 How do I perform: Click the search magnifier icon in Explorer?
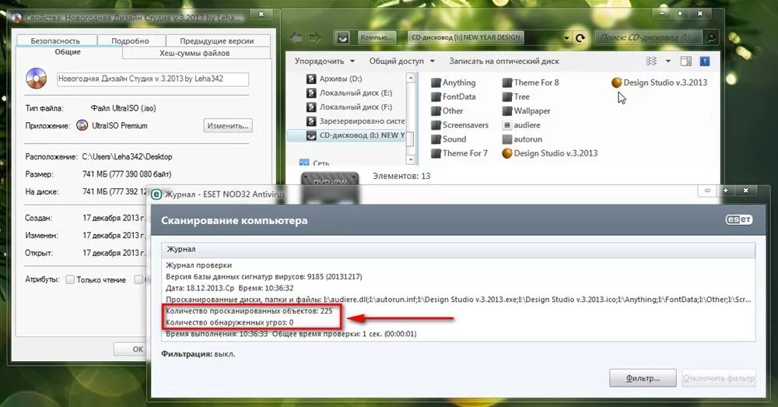tap(710, 37)
